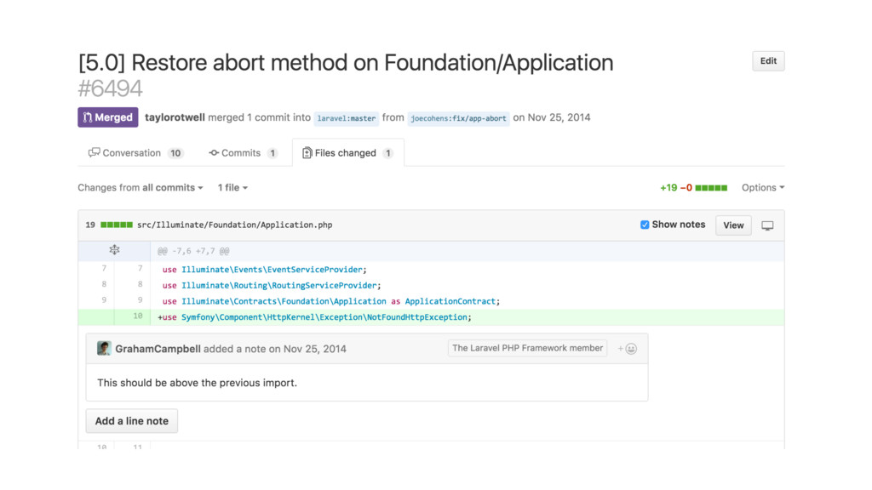Select the Files changed tab

pos(347,153)
